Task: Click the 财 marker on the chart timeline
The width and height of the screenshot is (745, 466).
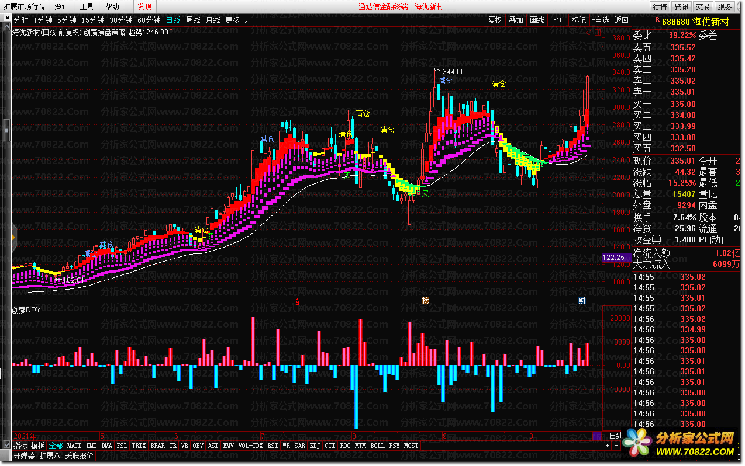Action: tap(582, 301)
